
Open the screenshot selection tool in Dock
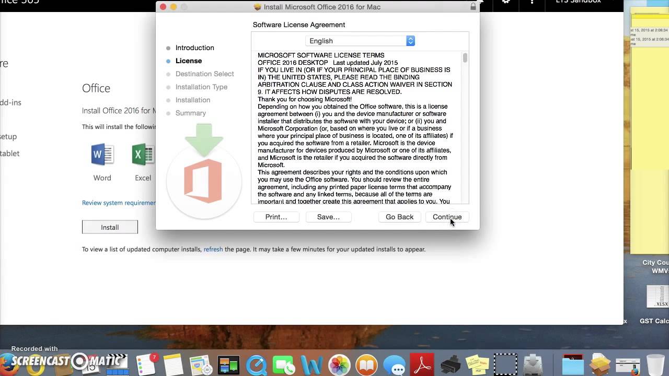coord(505,365)
